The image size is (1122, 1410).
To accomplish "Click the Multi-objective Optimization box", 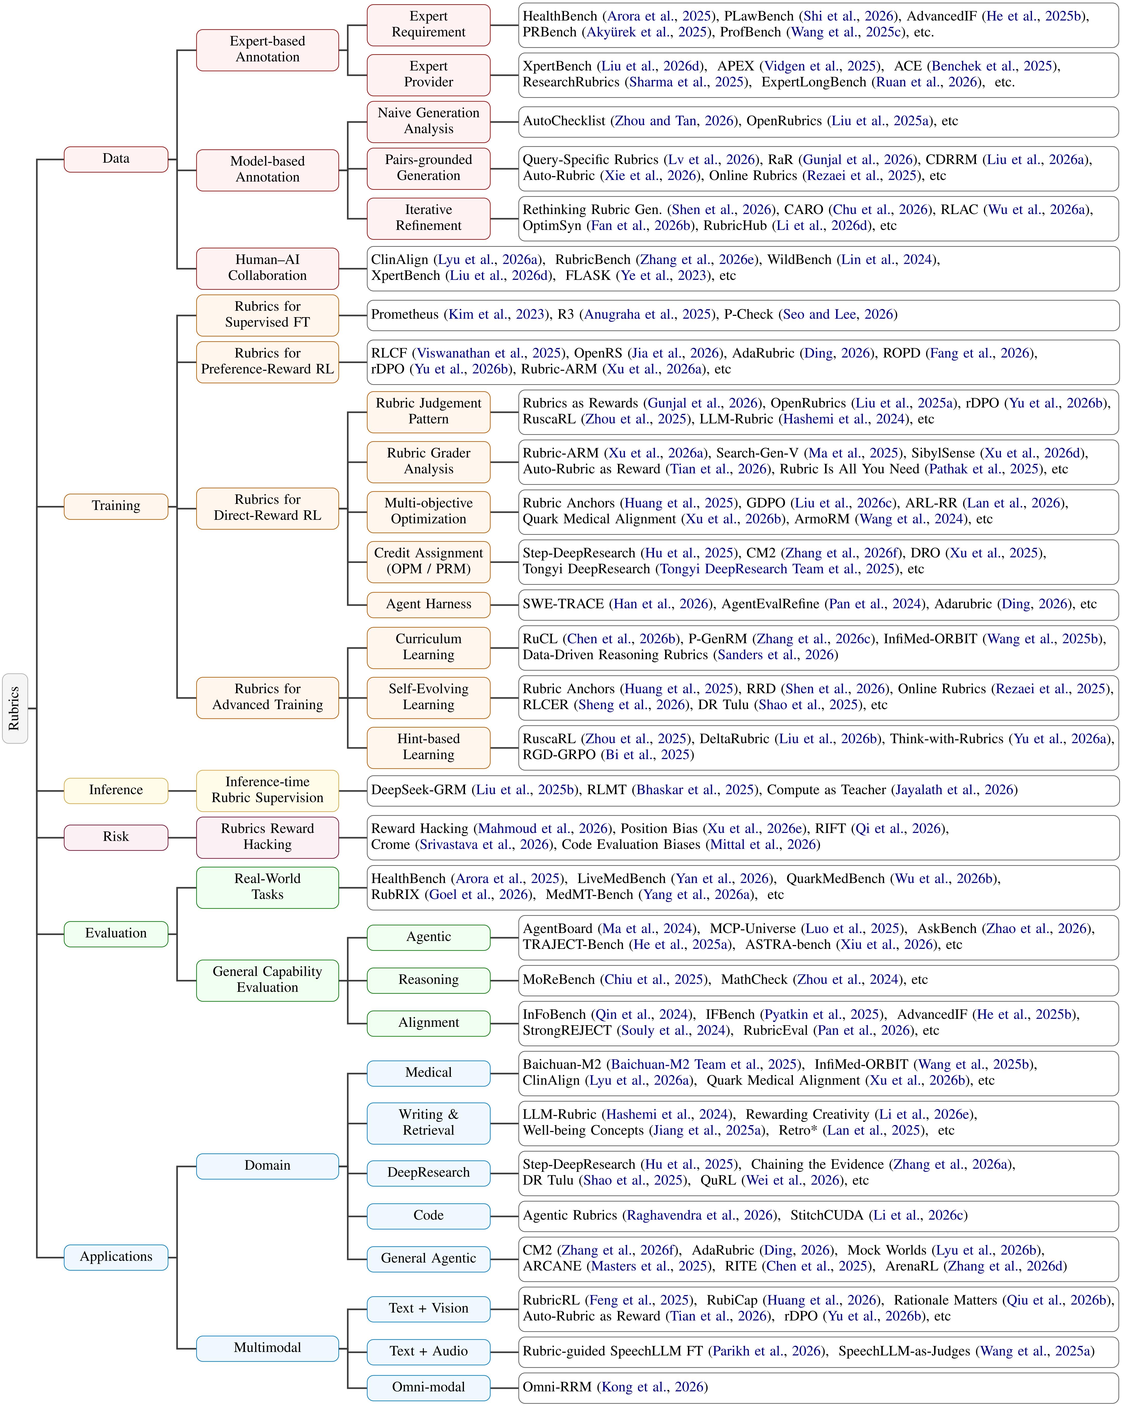I will [x=428, y=512].
